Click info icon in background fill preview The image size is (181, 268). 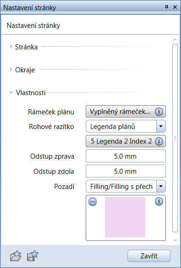tap(159, 202)
